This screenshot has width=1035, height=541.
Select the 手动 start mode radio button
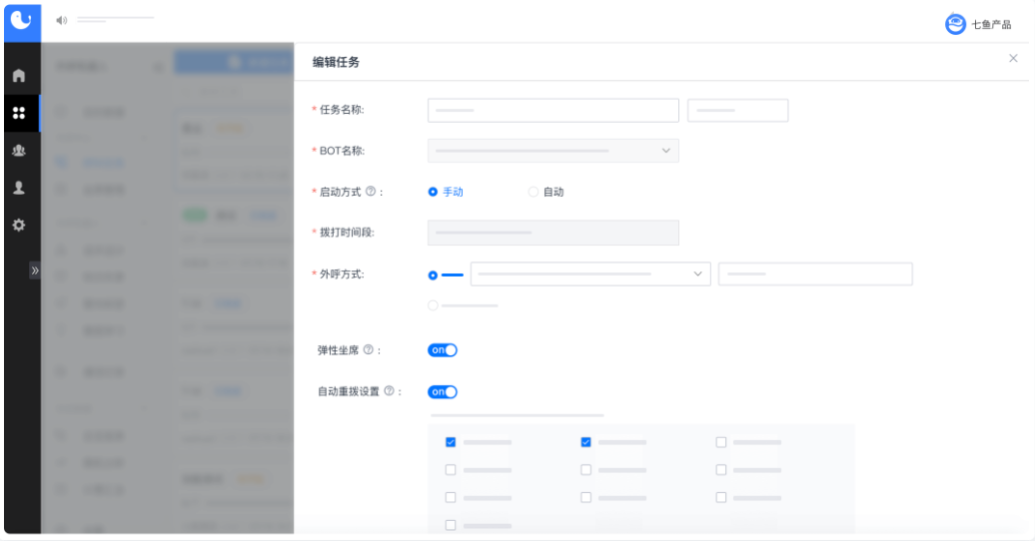pos(433,192)
